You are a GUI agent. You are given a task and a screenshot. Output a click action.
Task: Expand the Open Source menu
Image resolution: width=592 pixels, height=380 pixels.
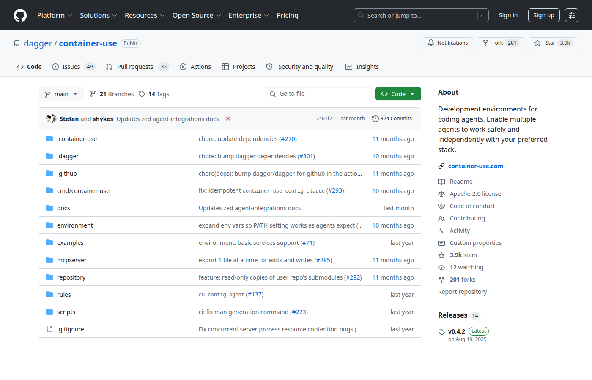(x=197, y=15)
